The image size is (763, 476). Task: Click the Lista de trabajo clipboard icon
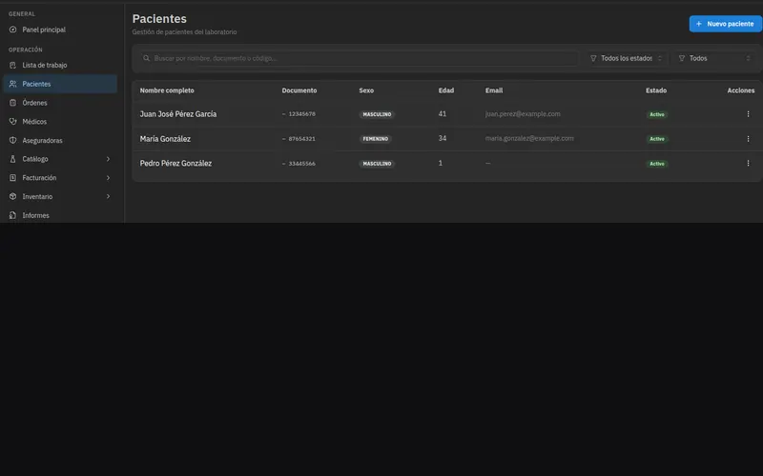(12, 65)
